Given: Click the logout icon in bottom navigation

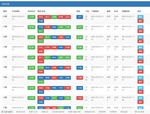Looking at the screenshot, I should [x=136, y=112].
